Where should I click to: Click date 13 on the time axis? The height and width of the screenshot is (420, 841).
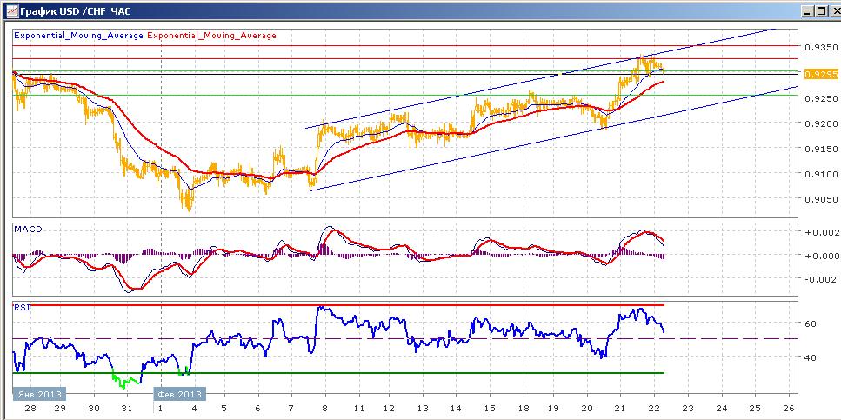424,407
